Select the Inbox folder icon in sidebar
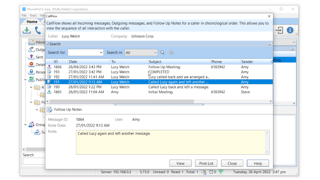Screen dimensions: 320x180 31,42
